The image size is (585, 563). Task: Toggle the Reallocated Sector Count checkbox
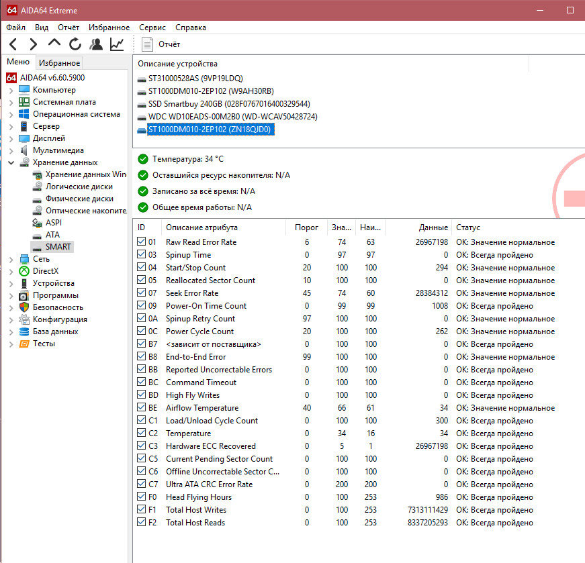(142, 280)
